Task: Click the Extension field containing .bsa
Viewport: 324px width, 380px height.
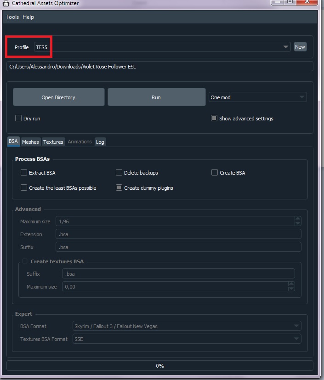Action: [178, 234]
